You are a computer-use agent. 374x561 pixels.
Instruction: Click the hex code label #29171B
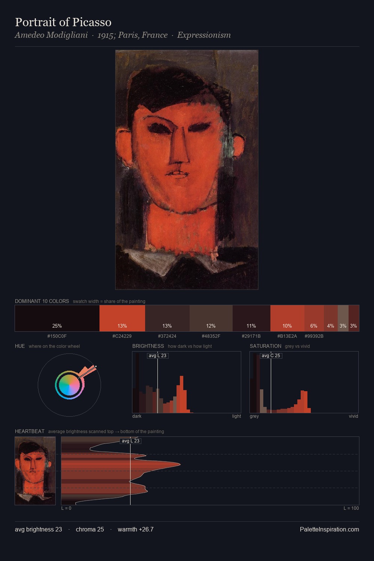[x=251, y=336]
